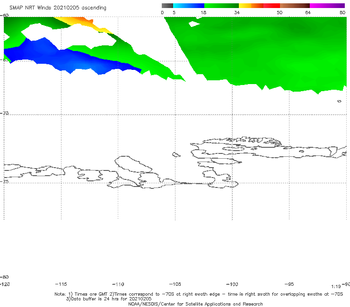The height and width of the screenshot is (307, 350).
Task: Click the NOAA/NESDIS credit line
Action: coord(195,304)
